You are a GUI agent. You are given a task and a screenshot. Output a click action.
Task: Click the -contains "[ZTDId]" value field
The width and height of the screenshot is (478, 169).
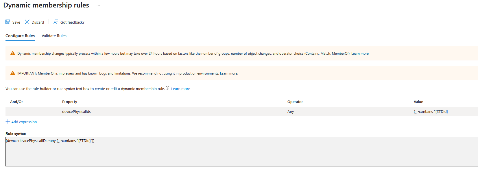(431, 112)
